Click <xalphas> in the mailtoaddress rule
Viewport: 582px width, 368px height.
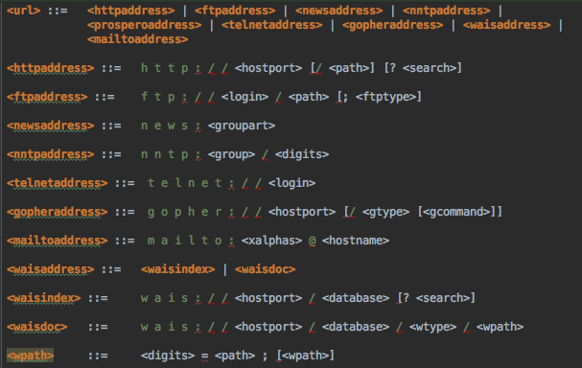point(271,241)
